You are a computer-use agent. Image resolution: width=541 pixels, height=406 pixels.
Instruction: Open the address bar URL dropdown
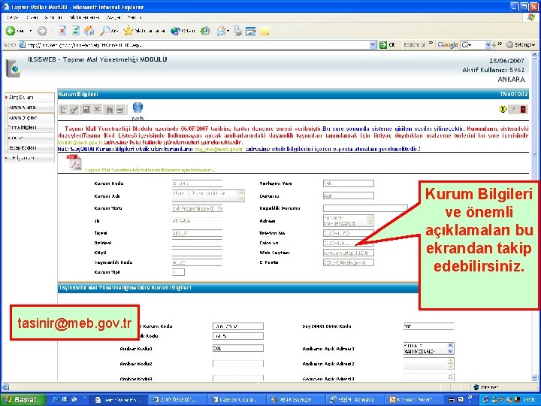click(373, 45)
